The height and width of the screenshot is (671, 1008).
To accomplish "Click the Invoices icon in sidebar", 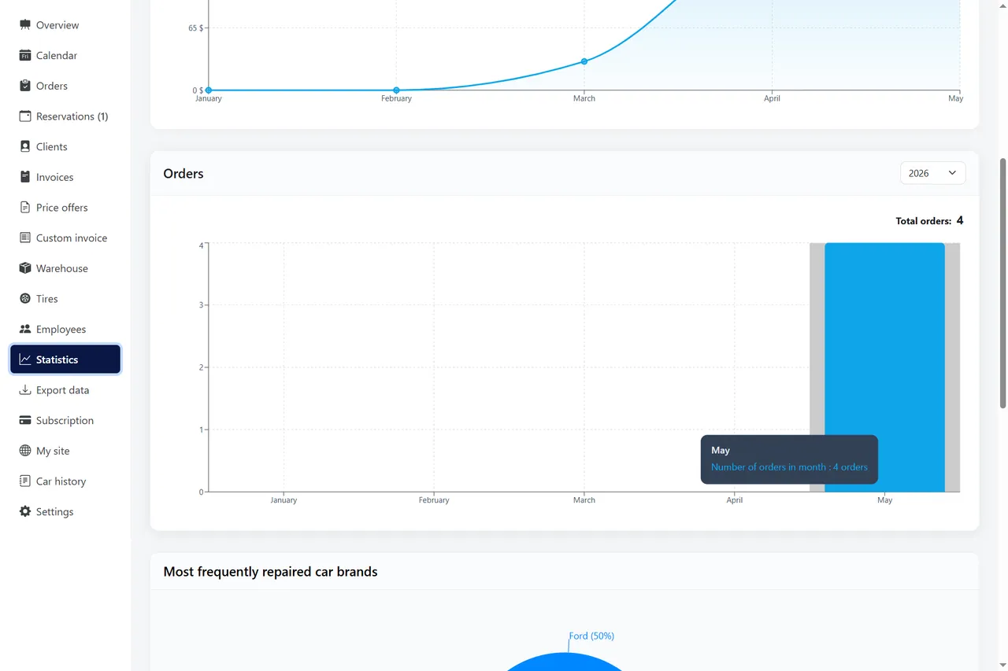I will point(25,177).
